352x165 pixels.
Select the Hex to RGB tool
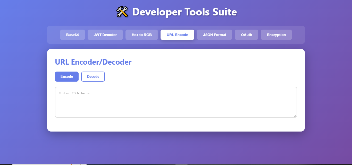(142, 35)
